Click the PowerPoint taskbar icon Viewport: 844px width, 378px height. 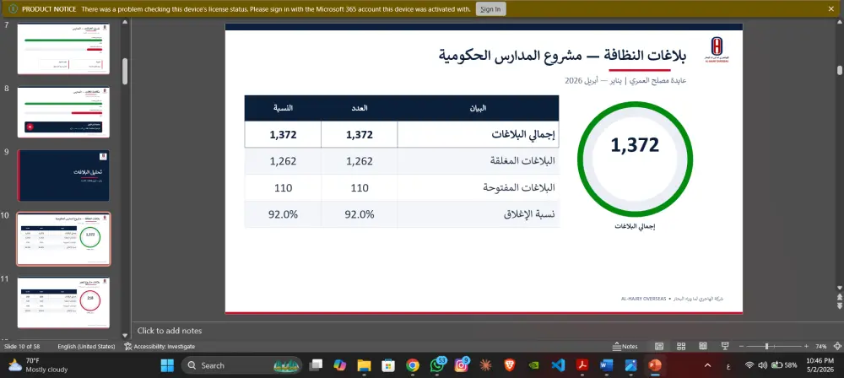655,365
